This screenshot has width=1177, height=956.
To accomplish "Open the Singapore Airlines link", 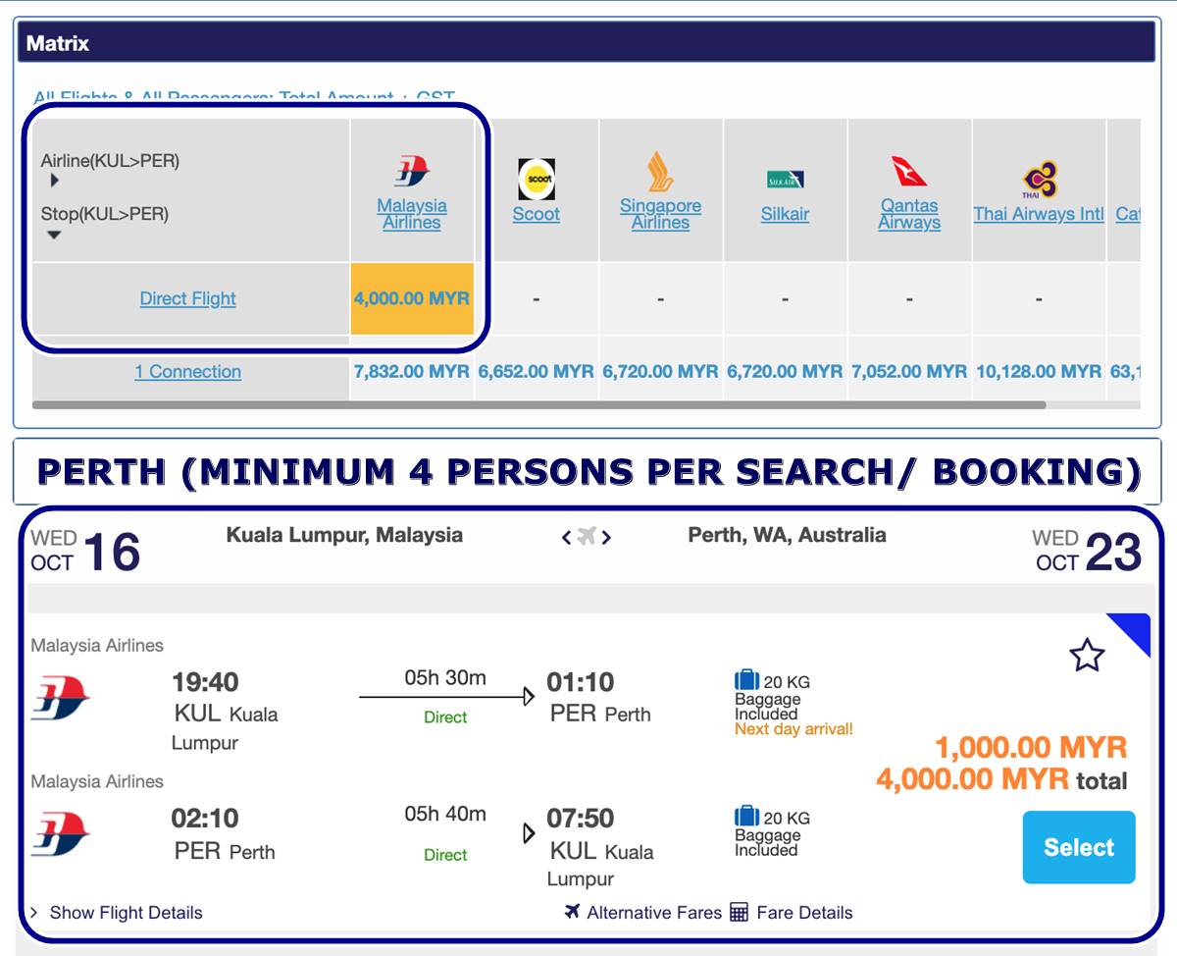I will [660, 214].
